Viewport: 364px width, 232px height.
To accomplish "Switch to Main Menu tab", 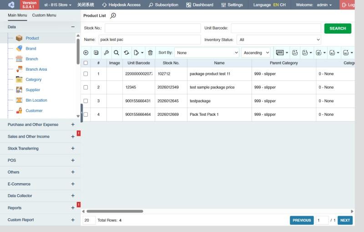I will click(x=17, y=15).
